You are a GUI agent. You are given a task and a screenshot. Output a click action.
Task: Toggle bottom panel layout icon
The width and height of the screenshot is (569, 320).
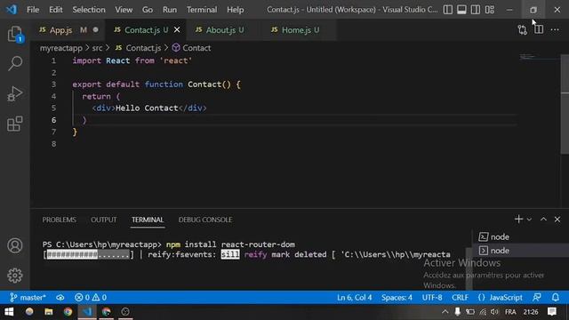[x=461, y=10]
